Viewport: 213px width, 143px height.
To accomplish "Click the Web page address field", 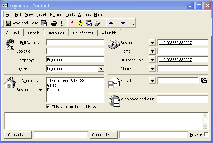I will (x=182, y=99).
